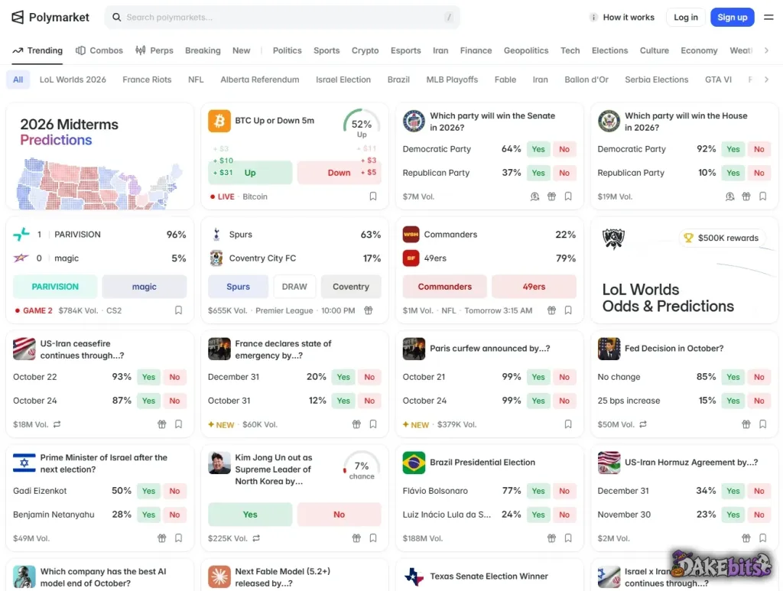Screen dimensions: 783x591
Task: Select No for Flávio Bolsonaro
Action: (564, 491)
